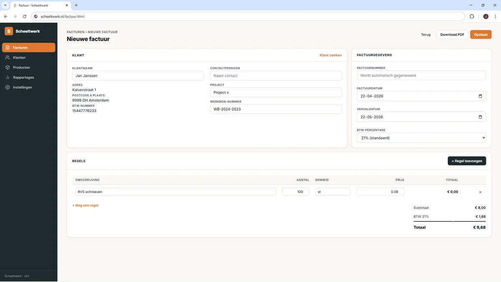Open the browser extensions icon
The image size is (501, 282).
coord(472,16)
